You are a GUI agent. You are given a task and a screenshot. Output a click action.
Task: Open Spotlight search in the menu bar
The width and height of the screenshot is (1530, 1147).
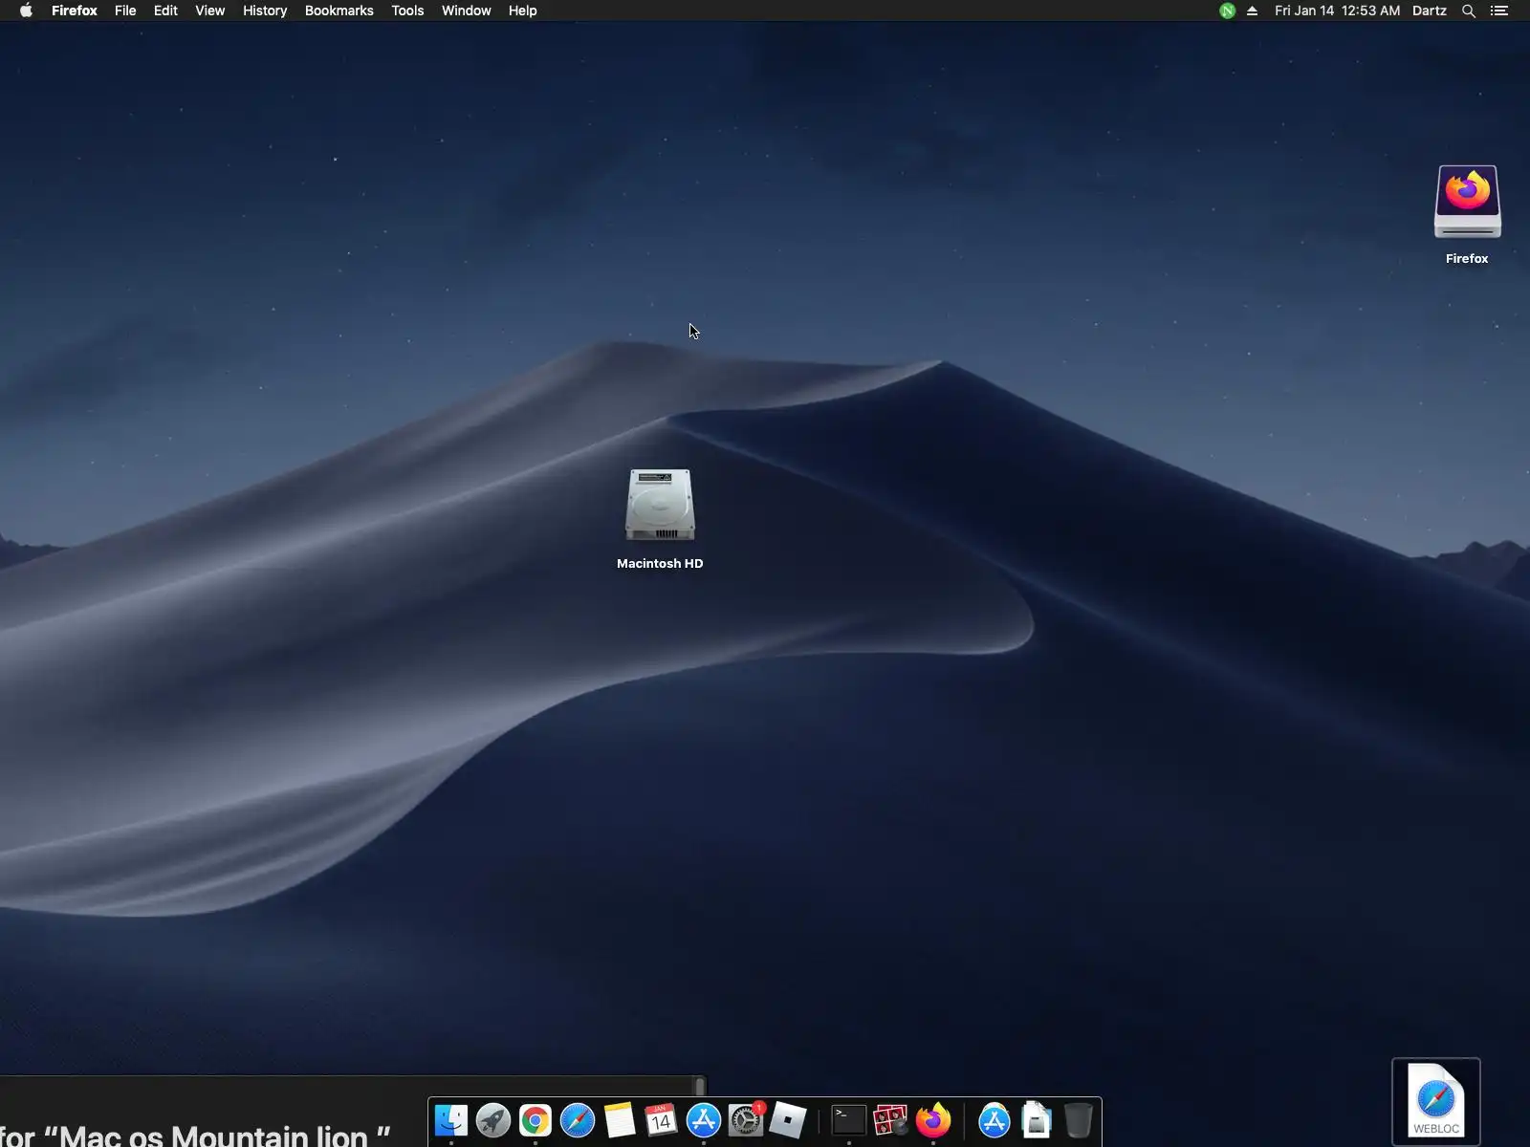click(1469, 11)
